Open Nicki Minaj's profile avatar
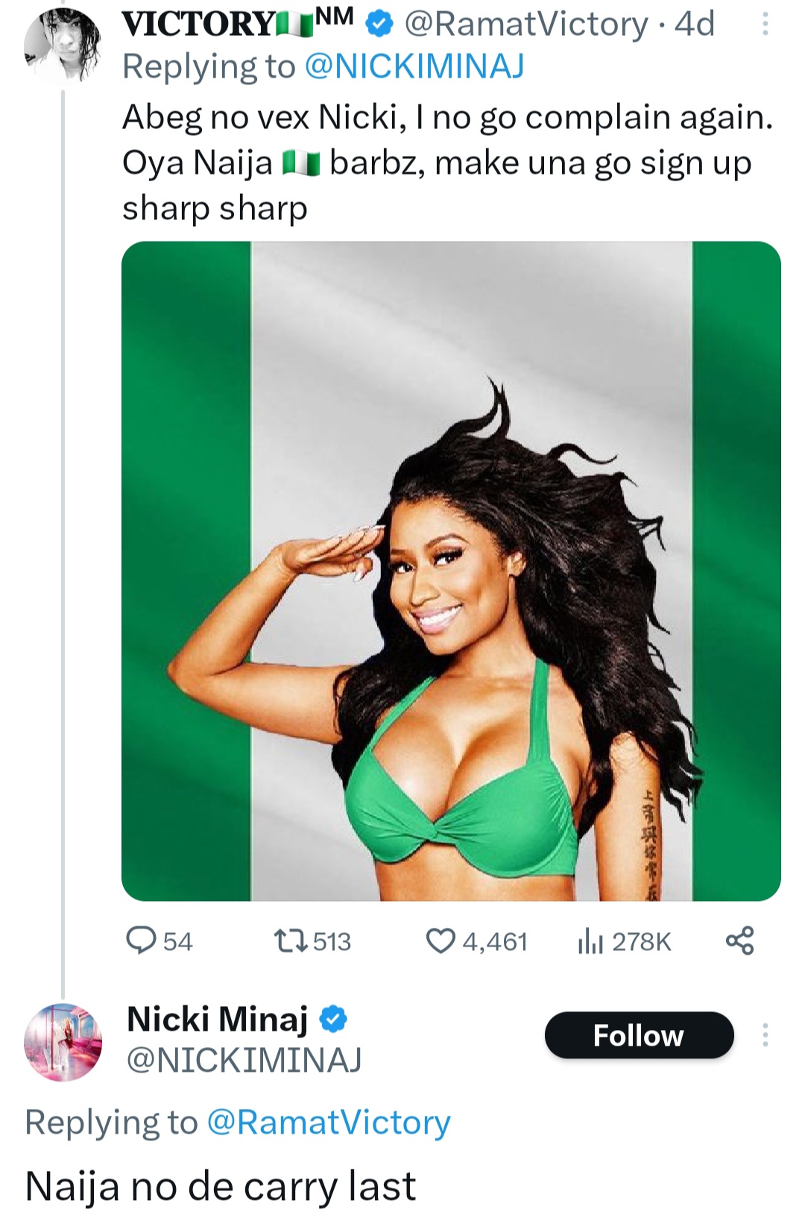The image size is (805, 1218). (63, 1042)
